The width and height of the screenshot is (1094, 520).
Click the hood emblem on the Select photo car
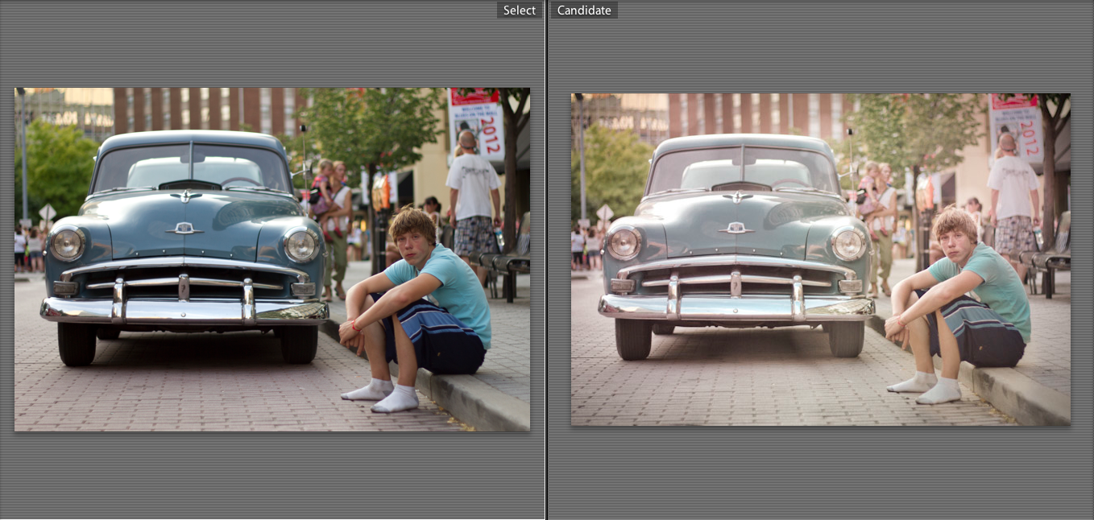pyautogui.click(x=184, y=229)
